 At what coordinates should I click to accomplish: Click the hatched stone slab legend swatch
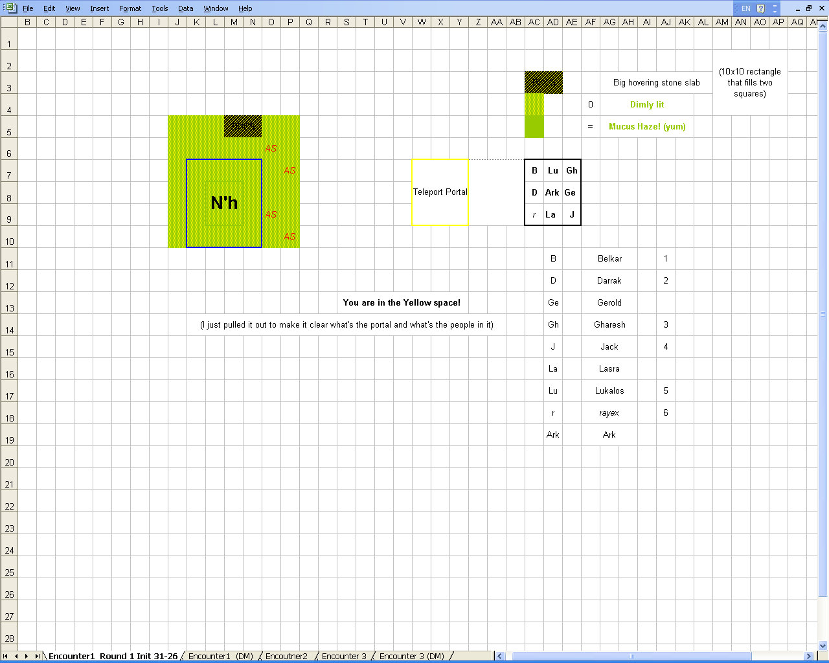(543, 82)
